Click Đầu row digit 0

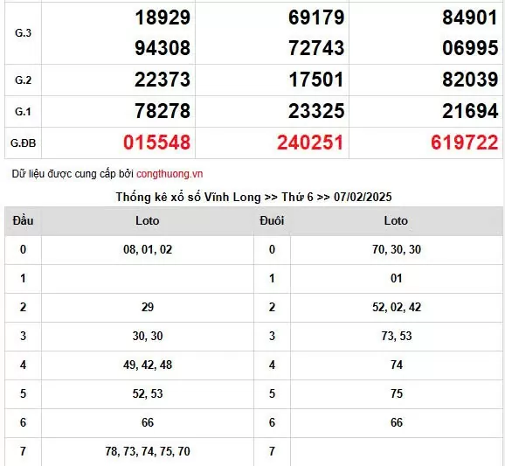point(23,249)
